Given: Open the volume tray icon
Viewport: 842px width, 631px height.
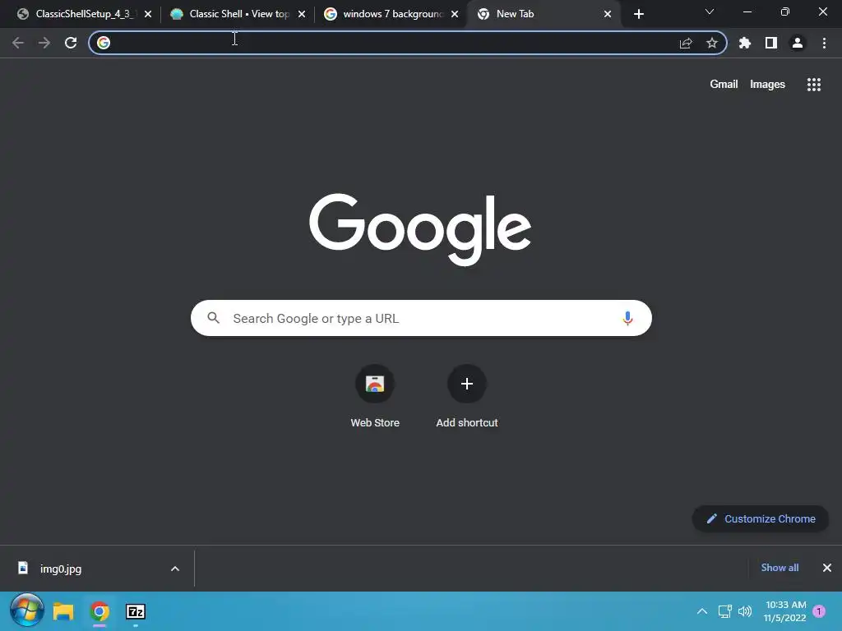Looking at the screenshot, I should tap(745, 611).
